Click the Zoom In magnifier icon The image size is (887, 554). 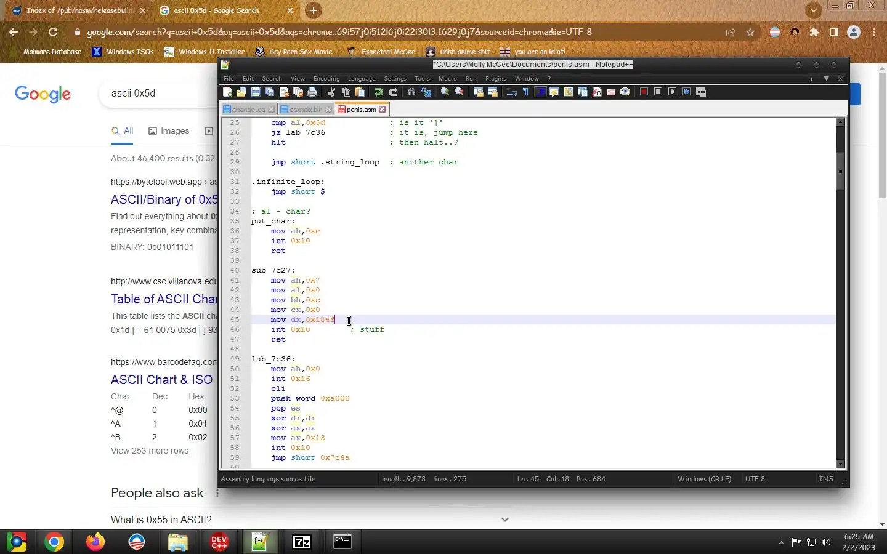[x=445, y=92]
